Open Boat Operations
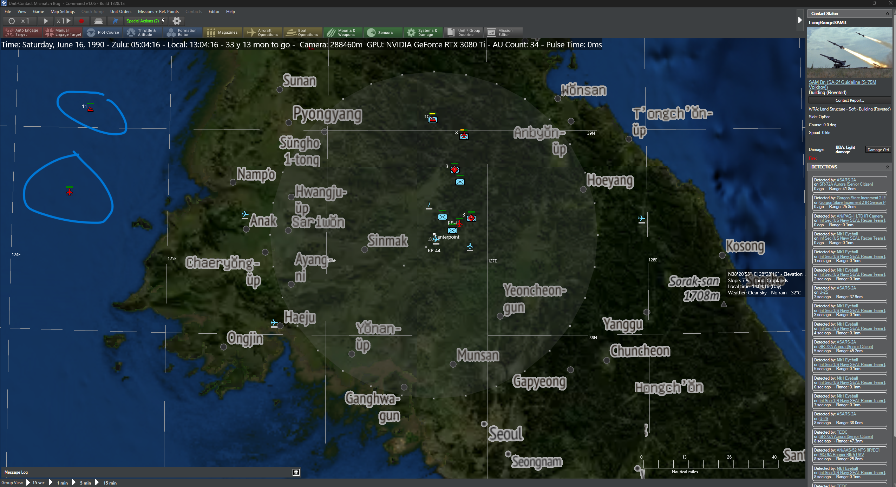 pyautogui.click(x=303, y=33)
